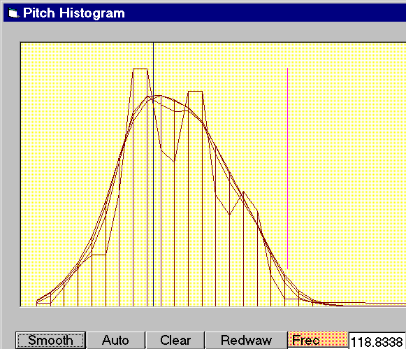Click the Redwaw button

tap(246, 340)
